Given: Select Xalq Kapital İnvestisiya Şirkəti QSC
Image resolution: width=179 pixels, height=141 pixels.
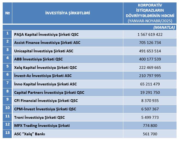Looking at the screenshot, I should [x=46, y=68].
